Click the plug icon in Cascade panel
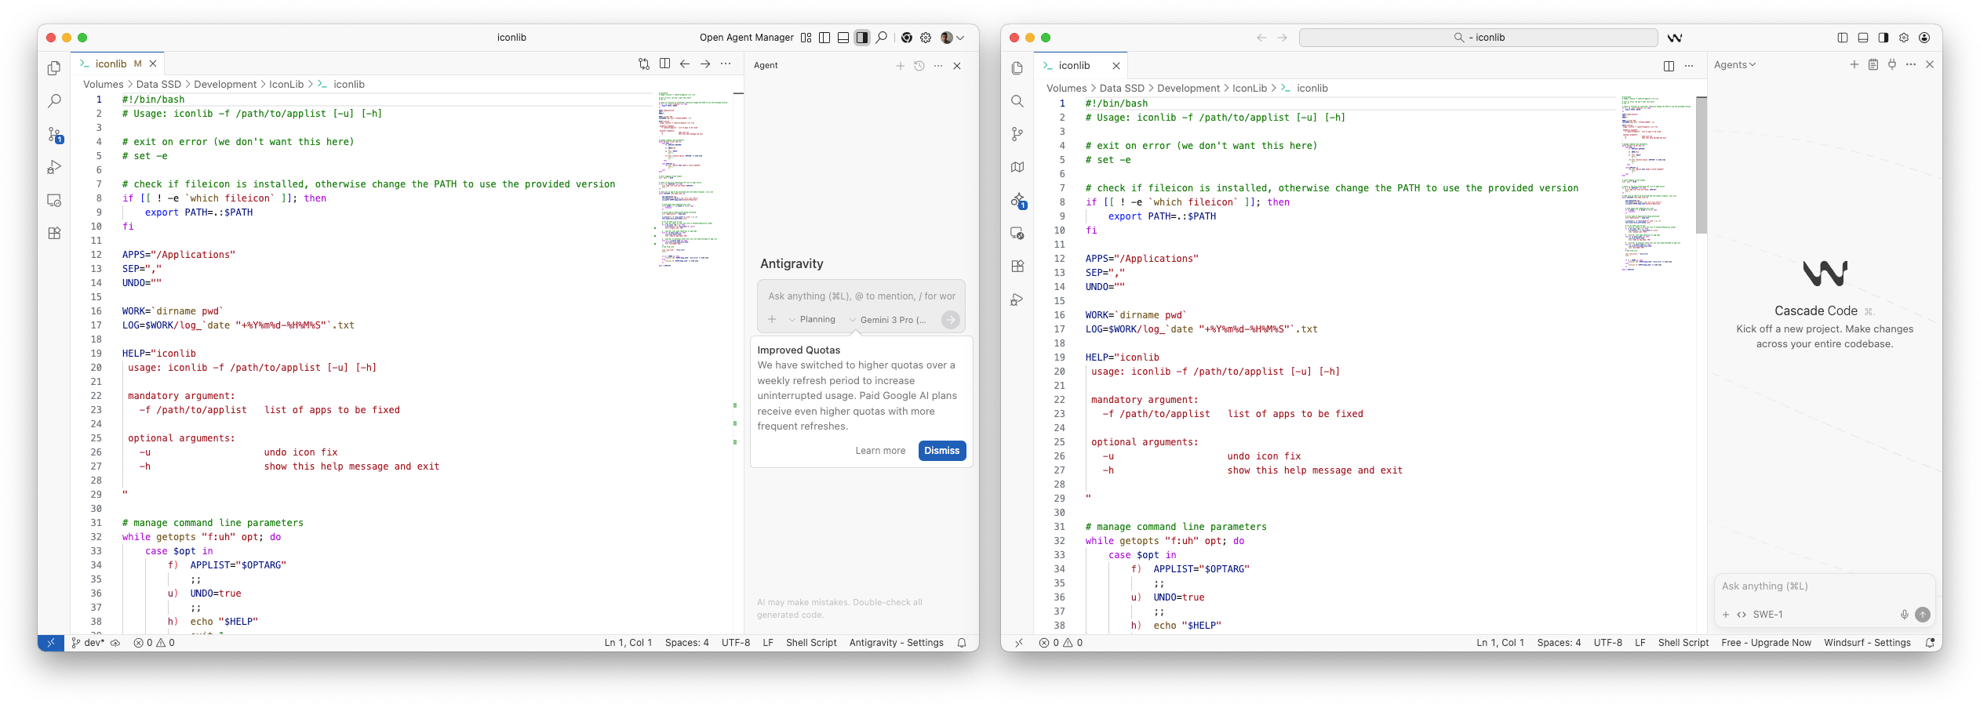The height and width of the screenshot is (704, 1980). click(1892, 65)
